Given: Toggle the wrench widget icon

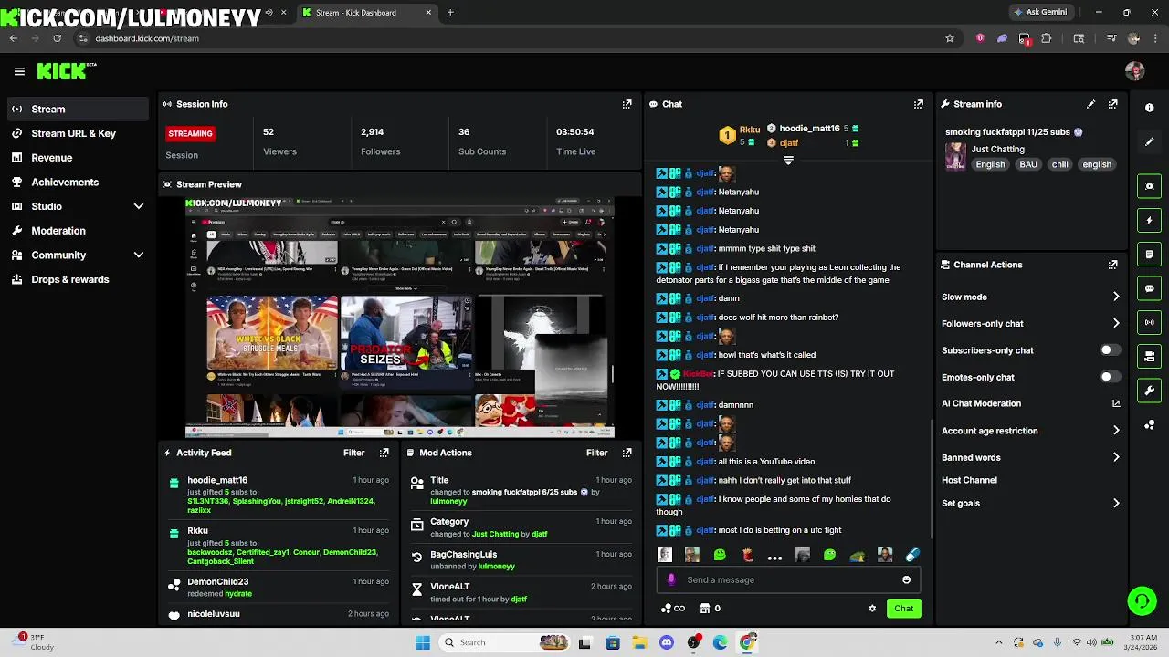Looking at the screenshot, I should (1149, 391).
